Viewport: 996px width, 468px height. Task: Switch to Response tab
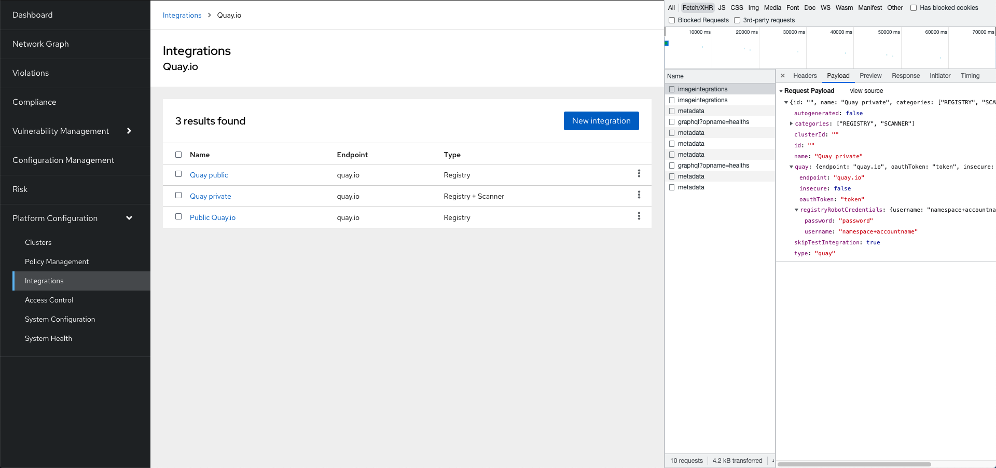coord(906,76)
